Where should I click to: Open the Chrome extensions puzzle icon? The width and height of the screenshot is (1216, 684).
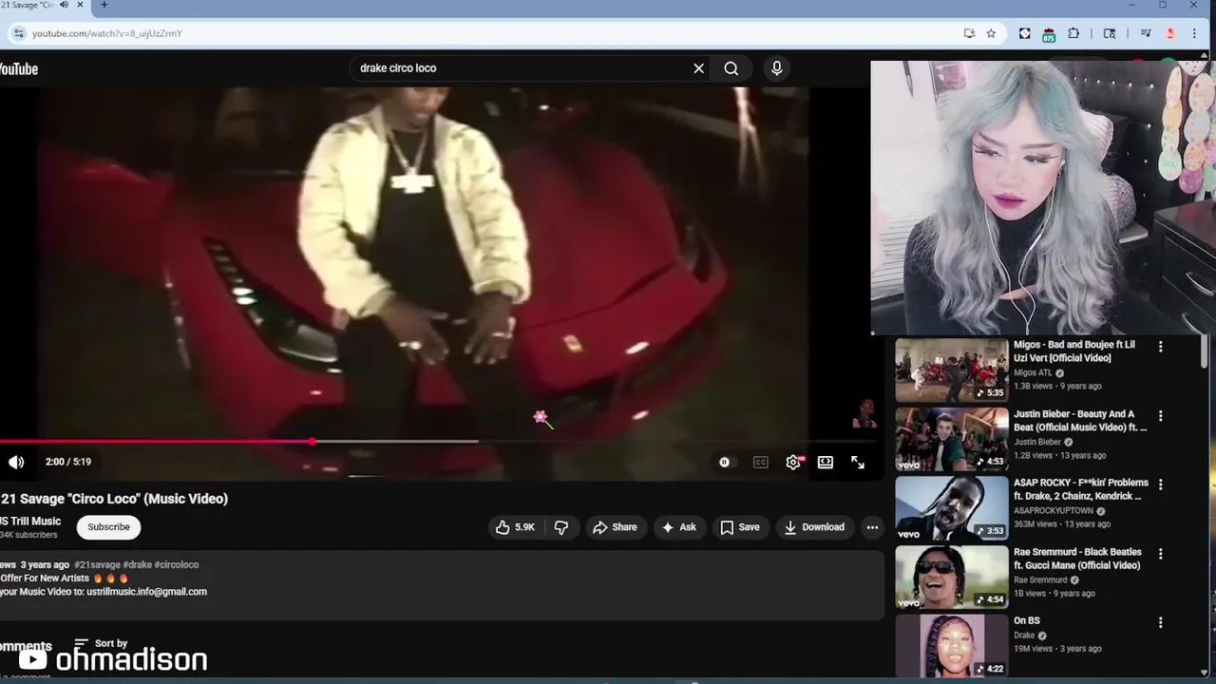1073,33
